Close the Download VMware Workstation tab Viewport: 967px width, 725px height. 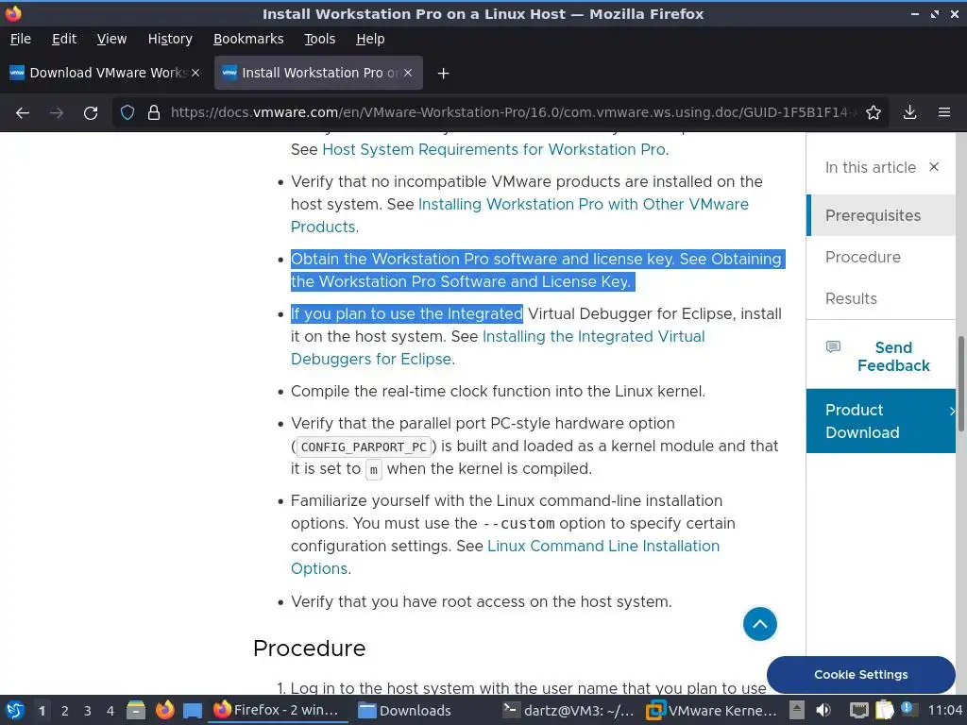(195, 73)
